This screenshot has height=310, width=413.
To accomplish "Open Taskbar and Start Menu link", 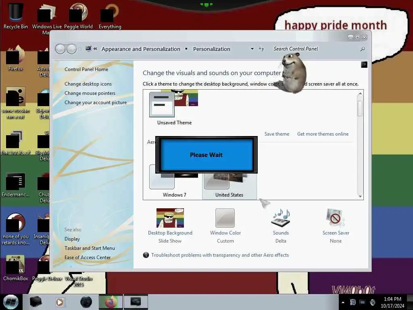I will tap(90, 248).
